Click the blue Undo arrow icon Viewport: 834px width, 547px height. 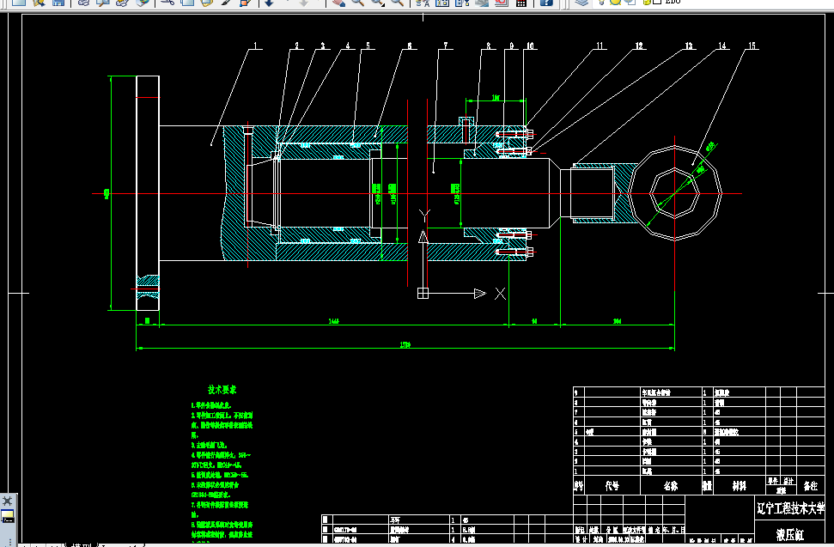pos(269,2)
